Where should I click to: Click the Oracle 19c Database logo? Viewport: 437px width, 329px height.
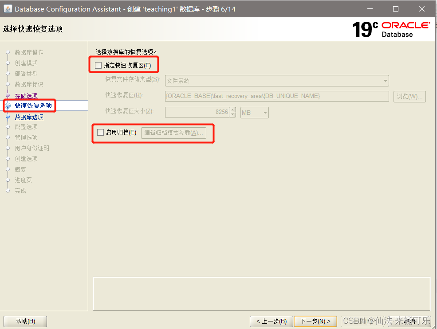click(391, 29)
